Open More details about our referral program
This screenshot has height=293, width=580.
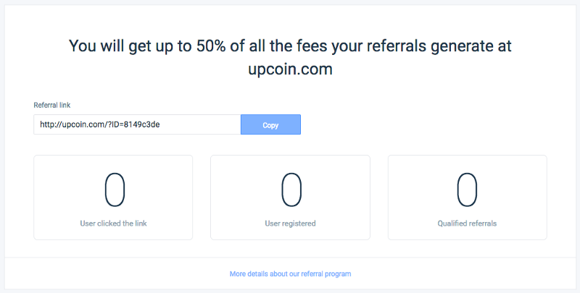[290, 273]
